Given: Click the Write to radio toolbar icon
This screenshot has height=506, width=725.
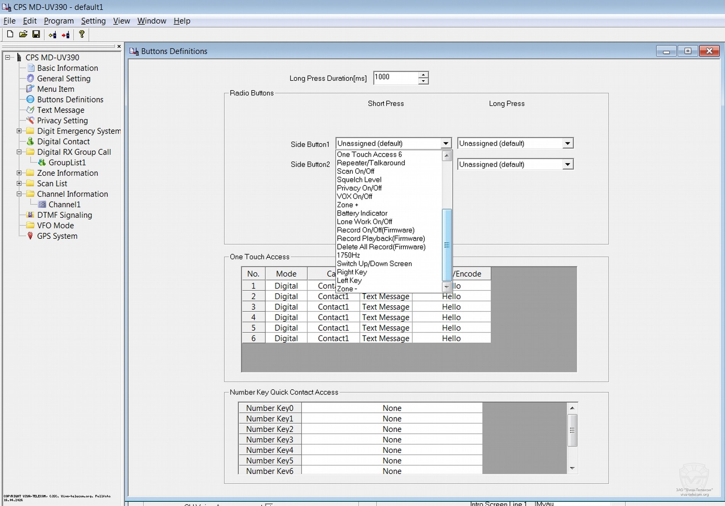Looking at the screenshot, I should 66,35.
